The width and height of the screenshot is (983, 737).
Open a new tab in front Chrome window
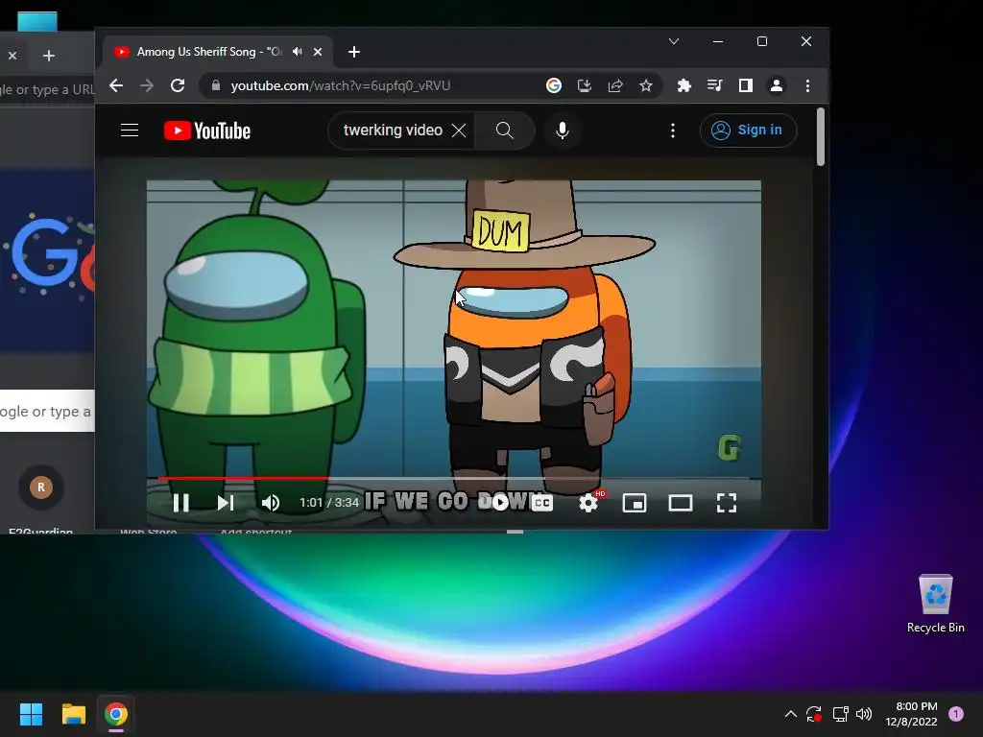(353, 52)
